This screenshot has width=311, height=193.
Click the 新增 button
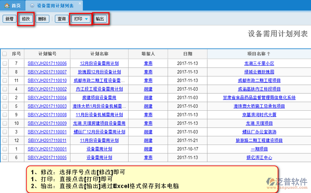[9, 19]
